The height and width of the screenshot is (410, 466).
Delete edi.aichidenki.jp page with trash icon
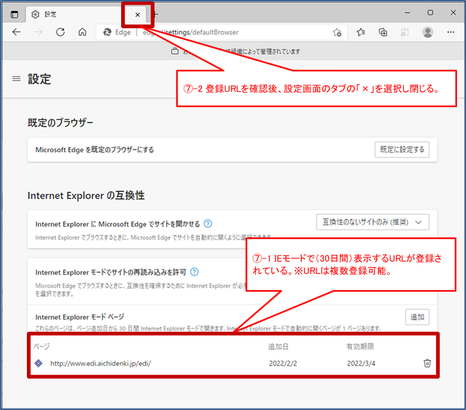pos(427,363)
